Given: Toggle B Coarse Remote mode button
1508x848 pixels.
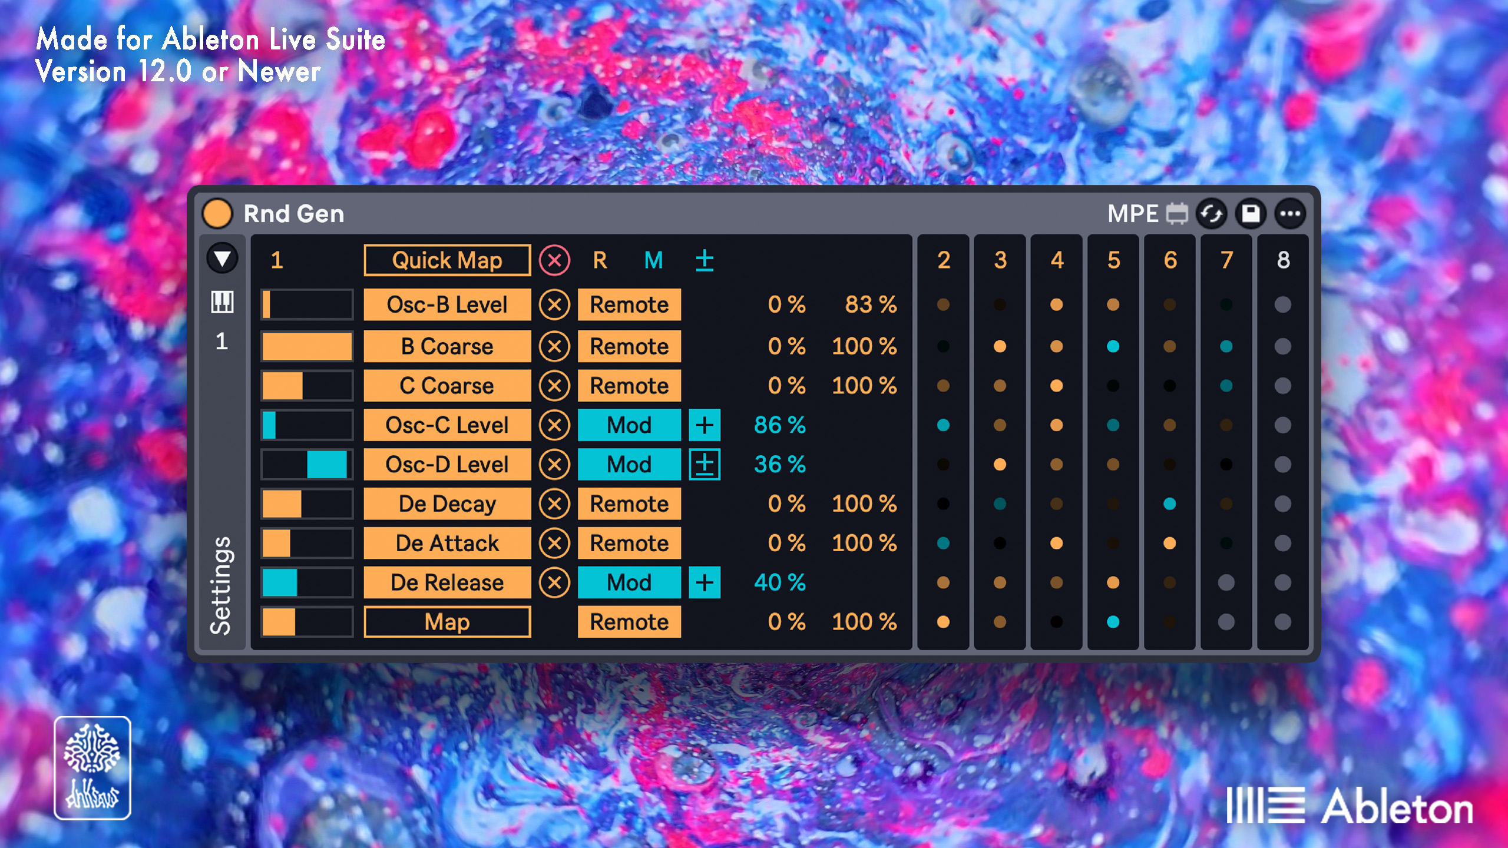Looking at the screenshot, I should pyautogui.click(x=629, y=346).
